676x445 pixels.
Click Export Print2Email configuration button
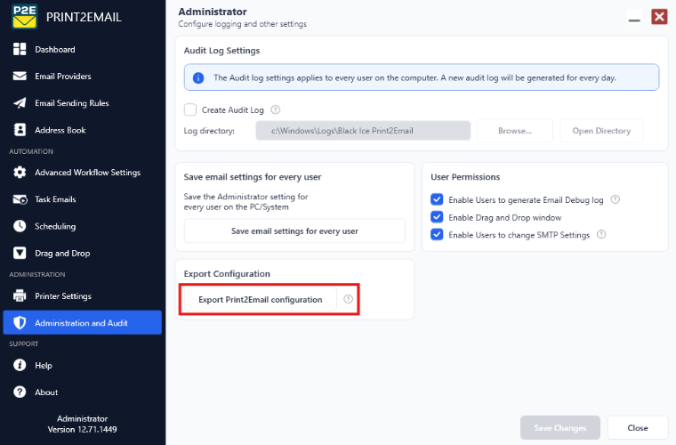(260, 299)
